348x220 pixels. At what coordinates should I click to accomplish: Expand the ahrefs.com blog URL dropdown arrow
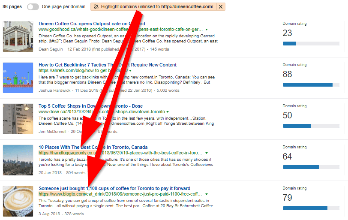(x=130, y=71)
